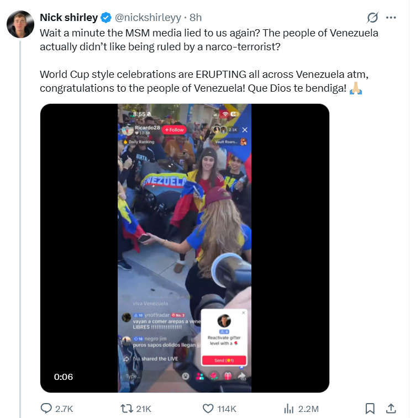This screenshot has height=418, width=410.
Task: Like the post with the heart icon
Action: 208,409
